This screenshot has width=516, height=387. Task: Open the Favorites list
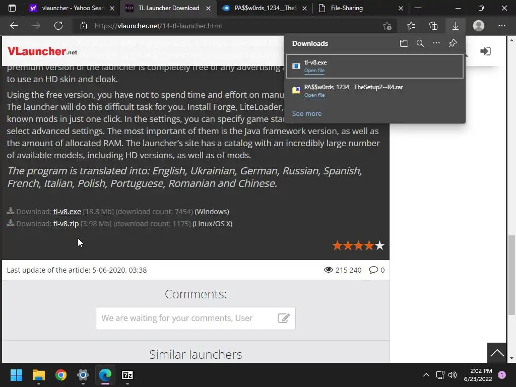(411, 26)
